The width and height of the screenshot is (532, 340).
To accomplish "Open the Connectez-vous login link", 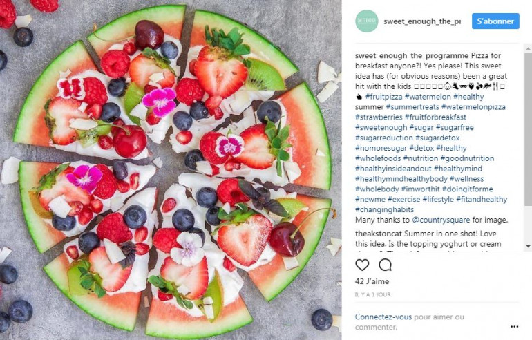I will coord(383,317).
